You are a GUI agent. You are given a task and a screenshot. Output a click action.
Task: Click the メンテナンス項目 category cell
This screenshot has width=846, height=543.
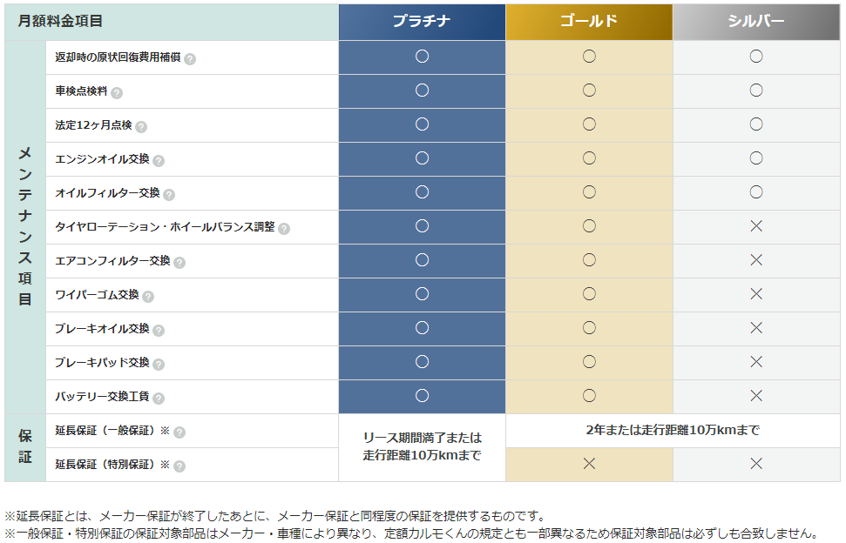pos(25,227)
